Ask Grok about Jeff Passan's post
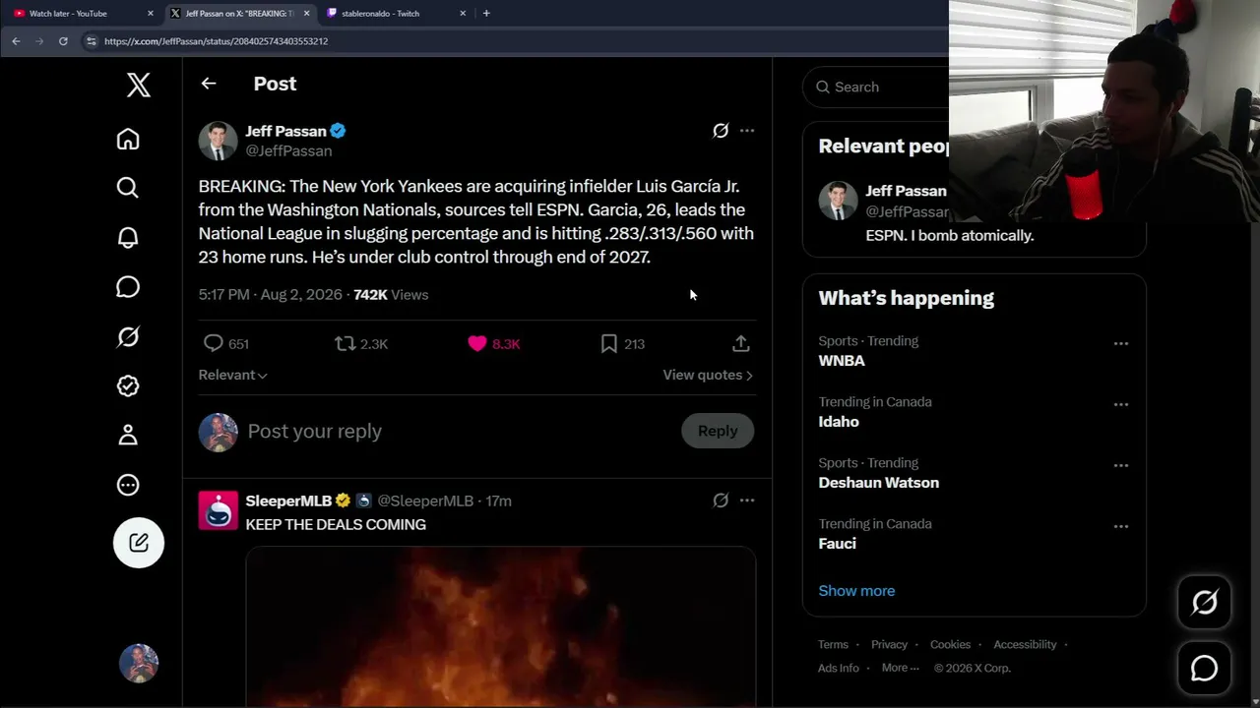 (x=721, y=131)
